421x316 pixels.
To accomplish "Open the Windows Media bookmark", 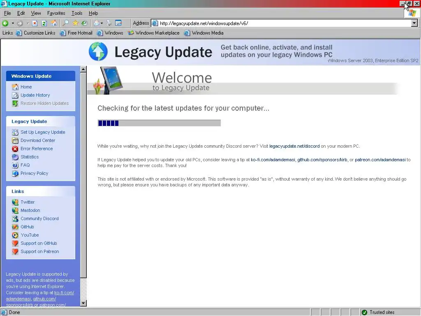I will point(204,33).
